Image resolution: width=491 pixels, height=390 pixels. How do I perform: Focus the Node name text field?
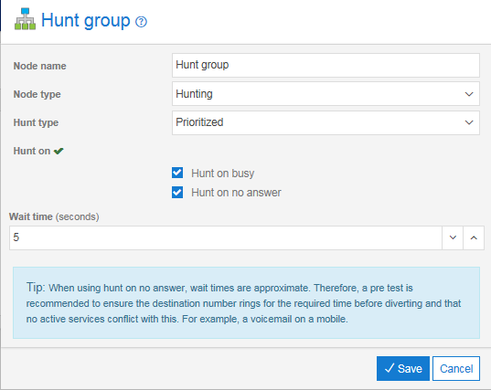[326, 65]
